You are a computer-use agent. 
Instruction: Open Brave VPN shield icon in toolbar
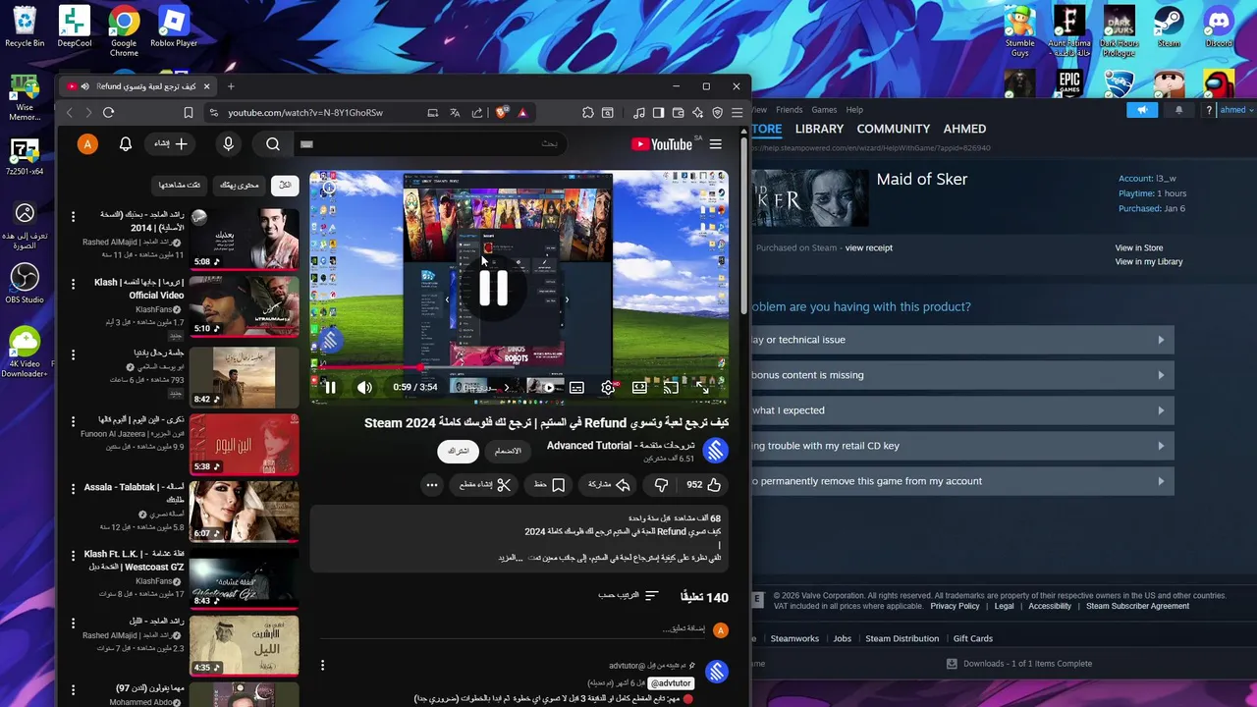tap(717, 113)
